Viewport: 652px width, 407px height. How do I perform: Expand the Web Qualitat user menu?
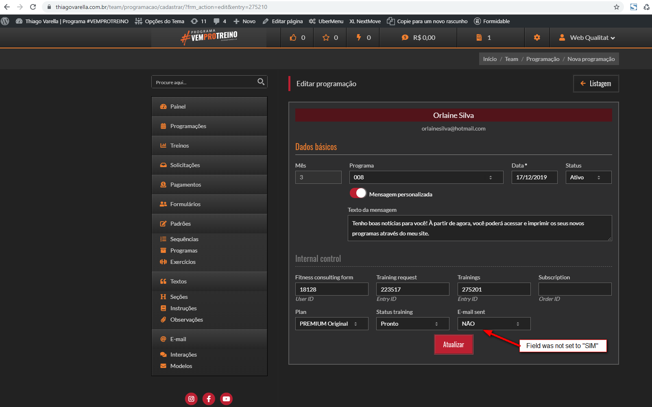(588, 38)
